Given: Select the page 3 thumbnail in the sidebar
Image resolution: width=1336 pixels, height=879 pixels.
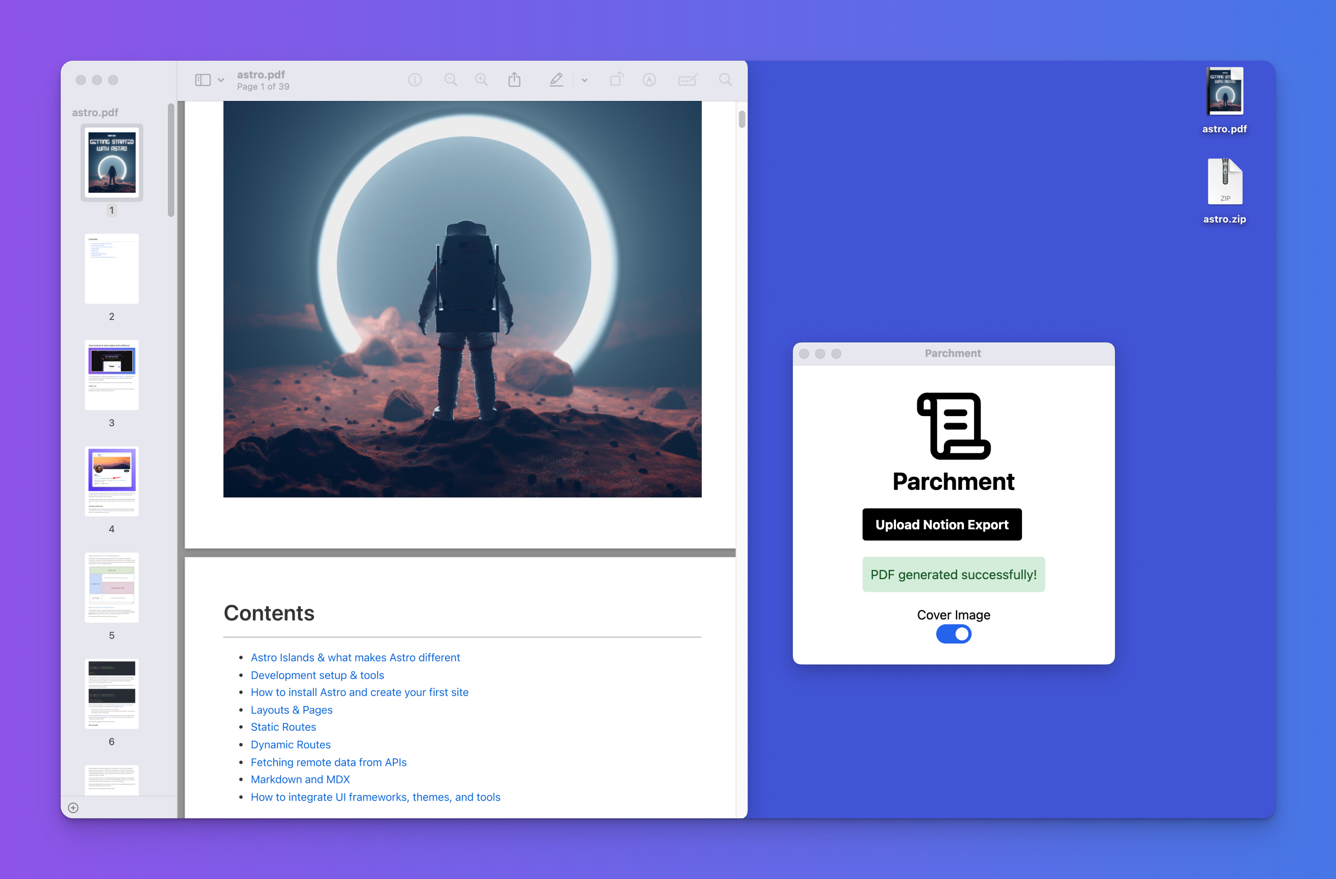Looking at the screenshot, I should point(112,375).
